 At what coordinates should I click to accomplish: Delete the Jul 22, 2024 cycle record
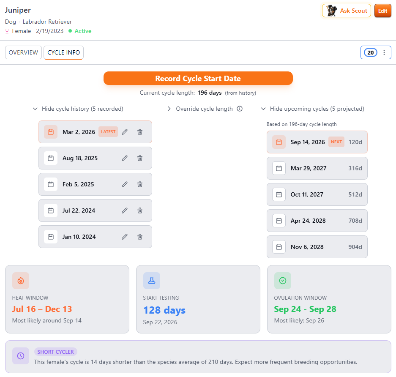139,210
